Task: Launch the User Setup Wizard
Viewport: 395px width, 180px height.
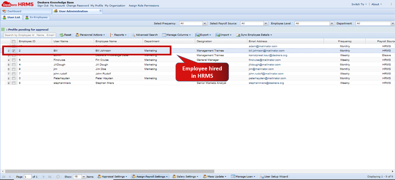Action: point(274,176)
